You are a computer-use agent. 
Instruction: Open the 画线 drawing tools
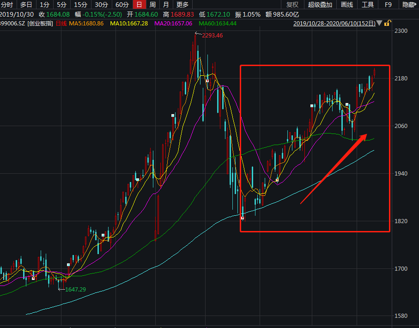[347, 5]
